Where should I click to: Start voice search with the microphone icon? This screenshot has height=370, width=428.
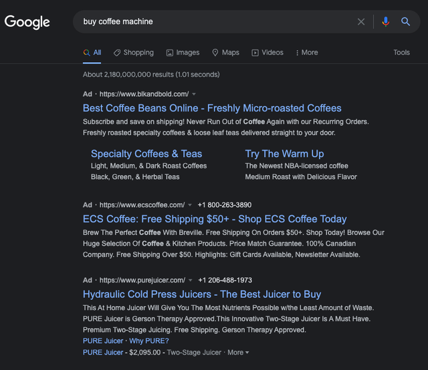click(385, 21)
